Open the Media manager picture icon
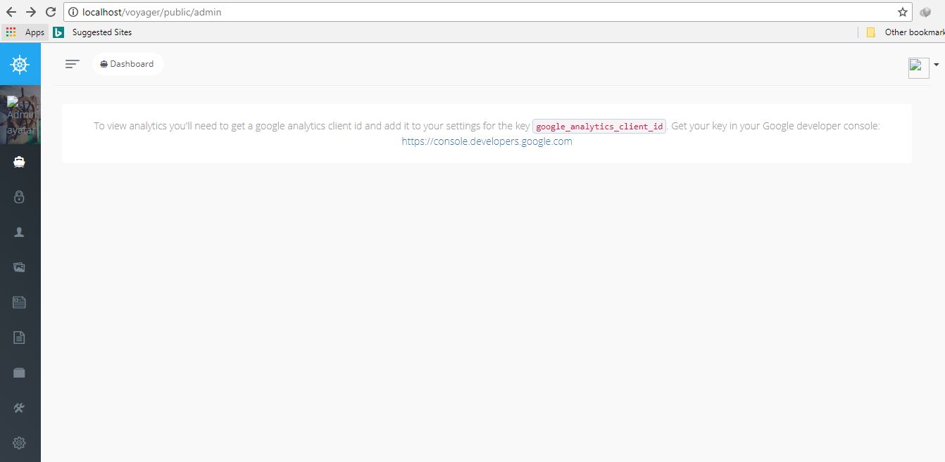The image size is (945, 462). (20, 267)
